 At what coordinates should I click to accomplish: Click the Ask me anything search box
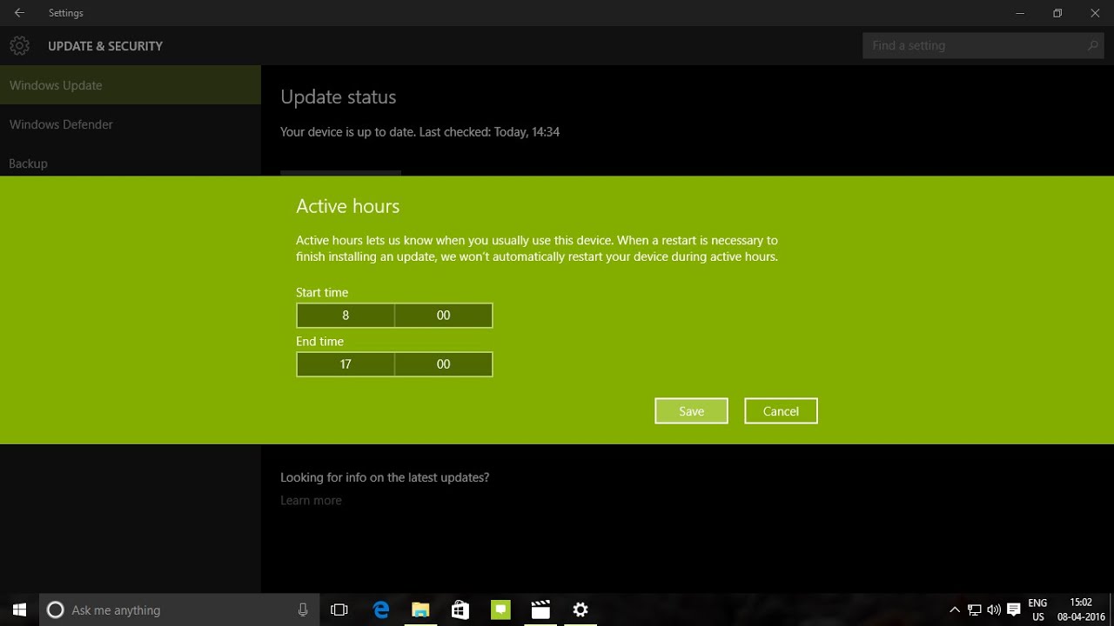178,609
